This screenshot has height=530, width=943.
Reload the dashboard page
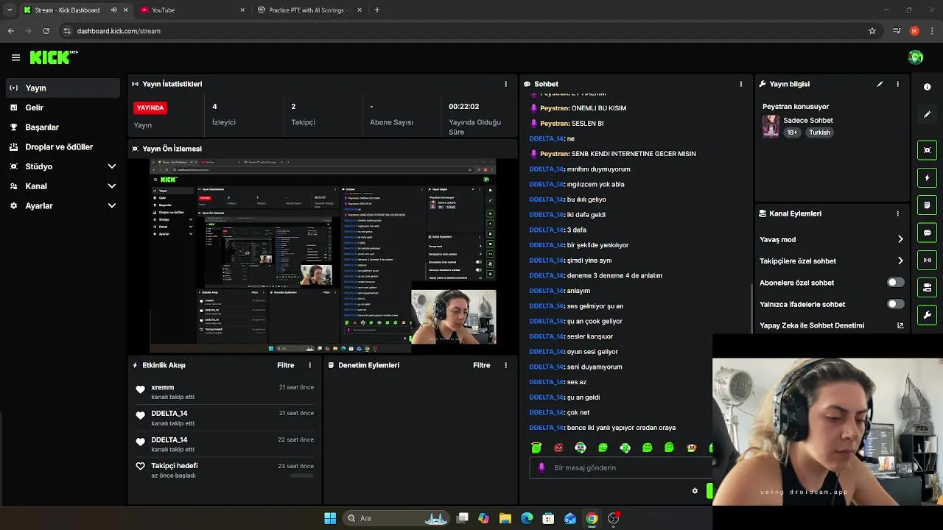pyautogui.click(x=46, y=31)
